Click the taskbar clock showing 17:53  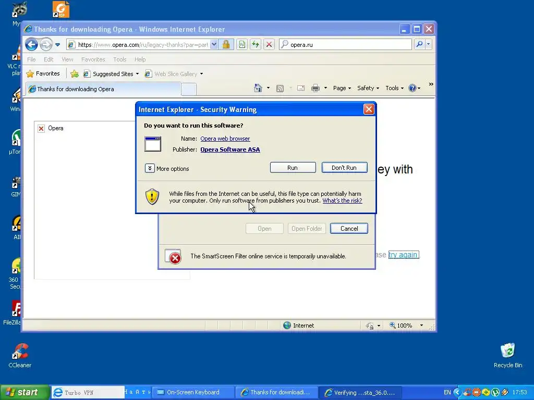(x=520, y=393)
